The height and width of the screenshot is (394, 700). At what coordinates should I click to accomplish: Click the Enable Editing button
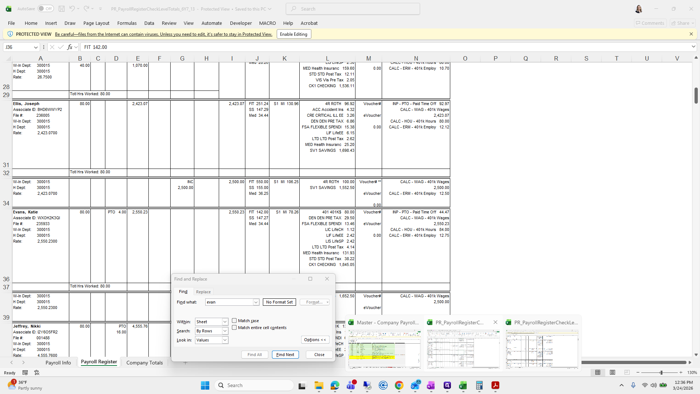(x=293, y=34)
